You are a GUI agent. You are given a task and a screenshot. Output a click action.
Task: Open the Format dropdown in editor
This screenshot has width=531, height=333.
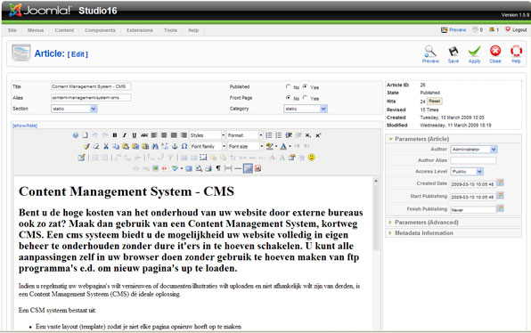[245, 135]
